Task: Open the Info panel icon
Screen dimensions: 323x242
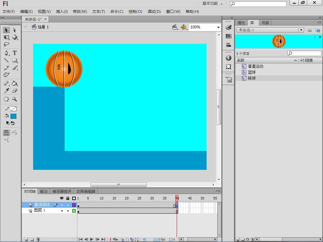Action: [x=228, y=58]
